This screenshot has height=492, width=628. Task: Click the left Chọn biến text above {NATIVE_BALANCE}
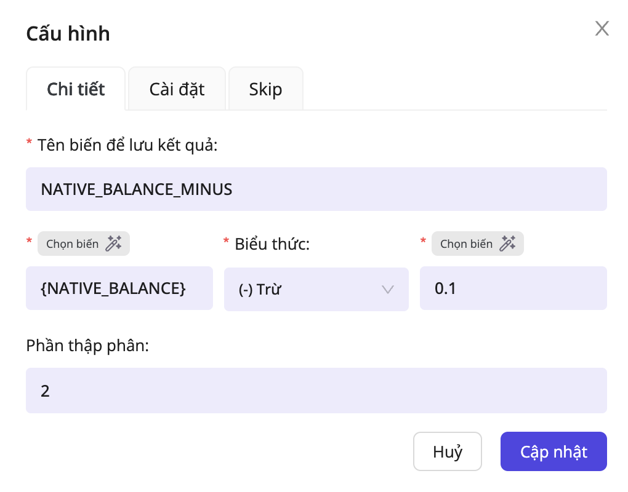coord(73,244)
